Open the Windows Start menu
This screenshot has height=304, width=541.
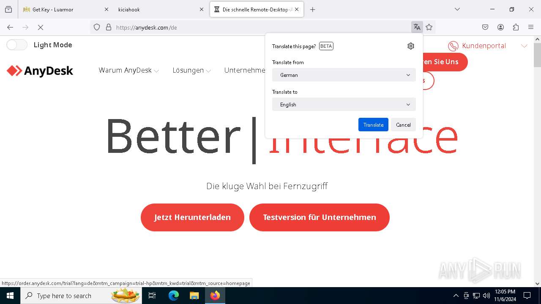10,296
